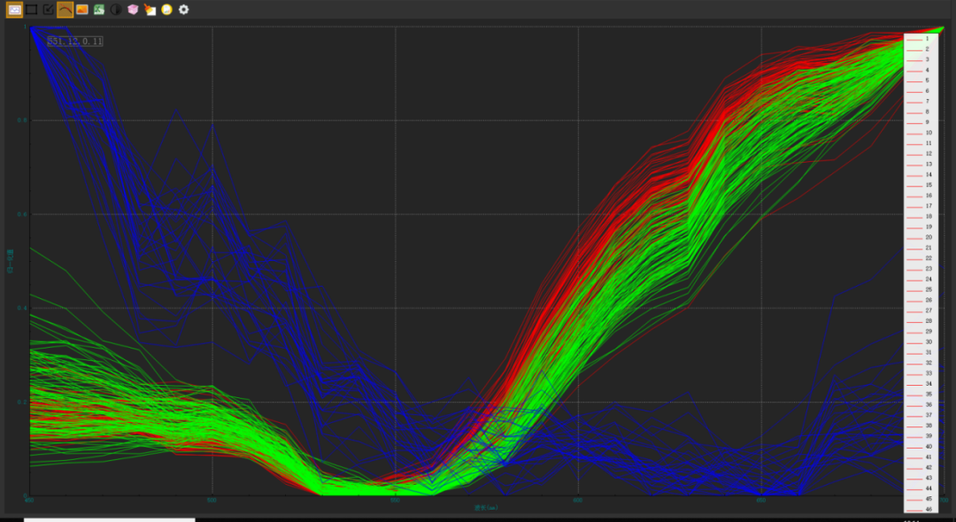956x522 pixels.
Task: Select legend entry 46
Action: pos(921,510)
